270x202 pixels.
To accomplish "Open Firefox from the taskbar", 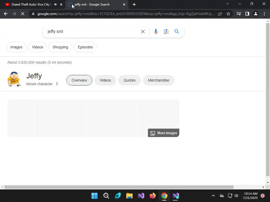I will 153,196.
